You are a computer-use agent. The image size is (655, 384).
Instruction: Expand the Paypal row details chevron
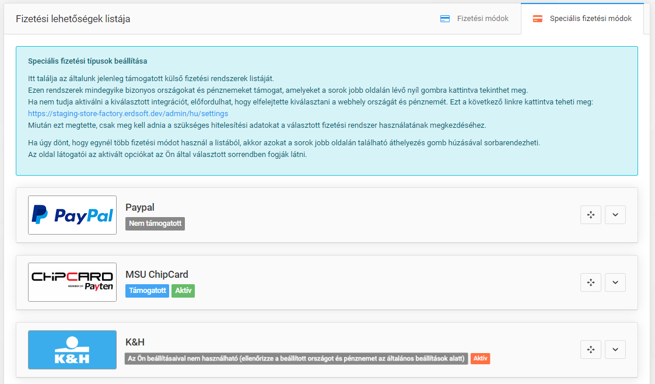click(x=615, y=215)
